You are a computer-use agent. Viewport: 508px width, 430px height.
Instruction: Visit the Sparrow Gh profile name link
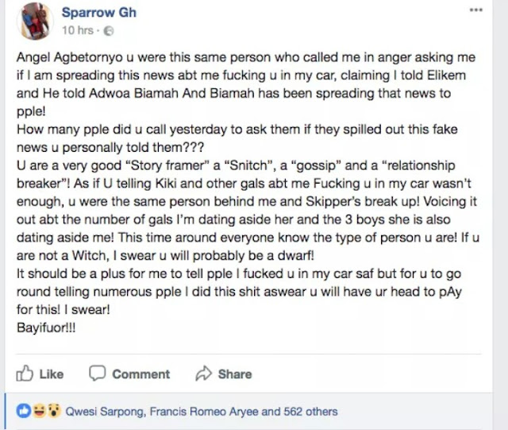99,13
